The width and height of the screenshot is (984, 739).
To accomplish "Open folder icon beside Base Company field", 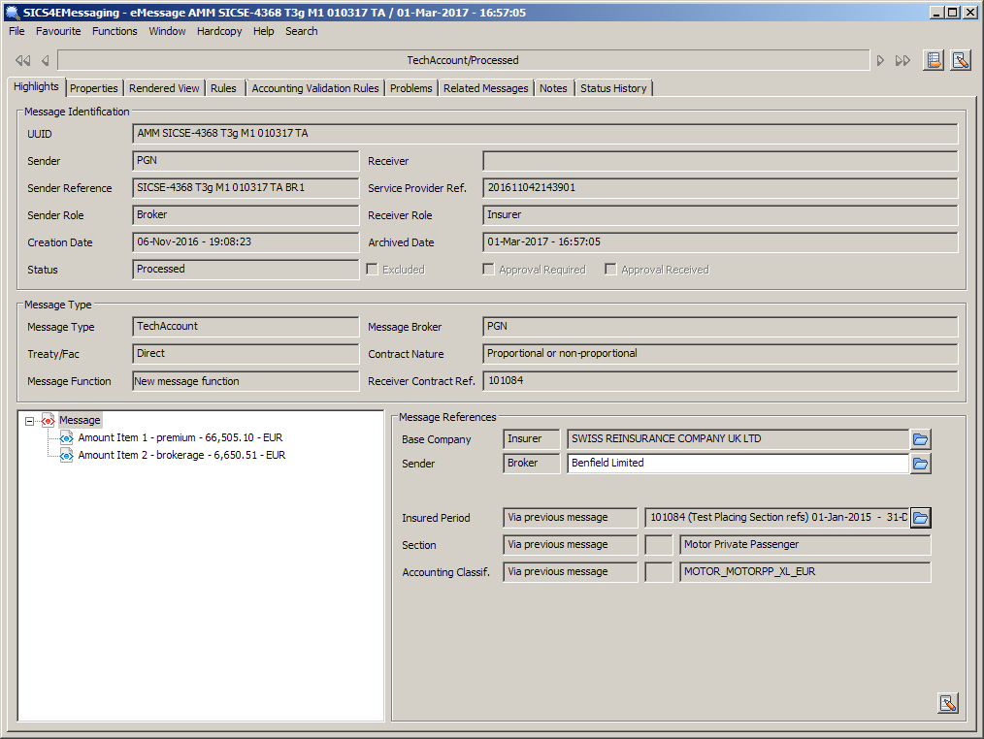I will click(921, 439).
